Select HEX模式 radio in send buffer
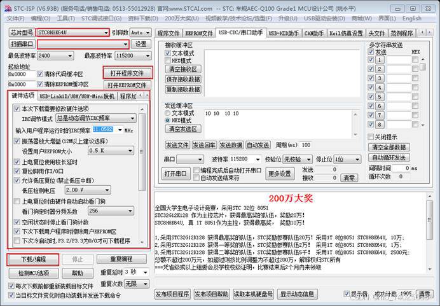 167,120
